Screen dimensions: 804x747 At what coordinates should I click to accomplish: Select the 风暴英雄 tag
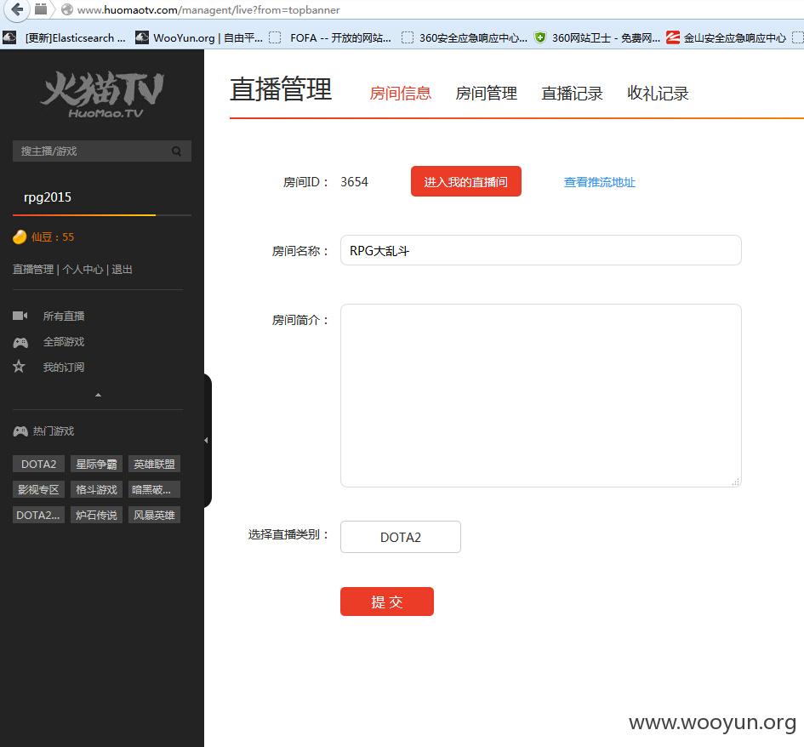(x=154, y=516)
